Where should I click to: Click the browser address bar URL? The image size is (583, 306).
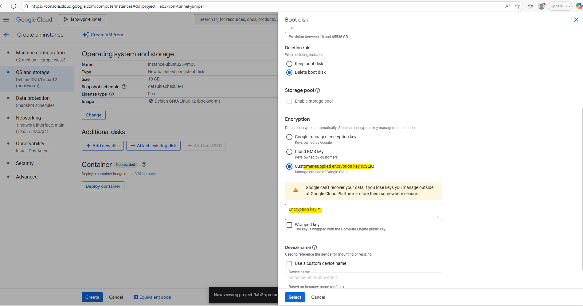118,6
